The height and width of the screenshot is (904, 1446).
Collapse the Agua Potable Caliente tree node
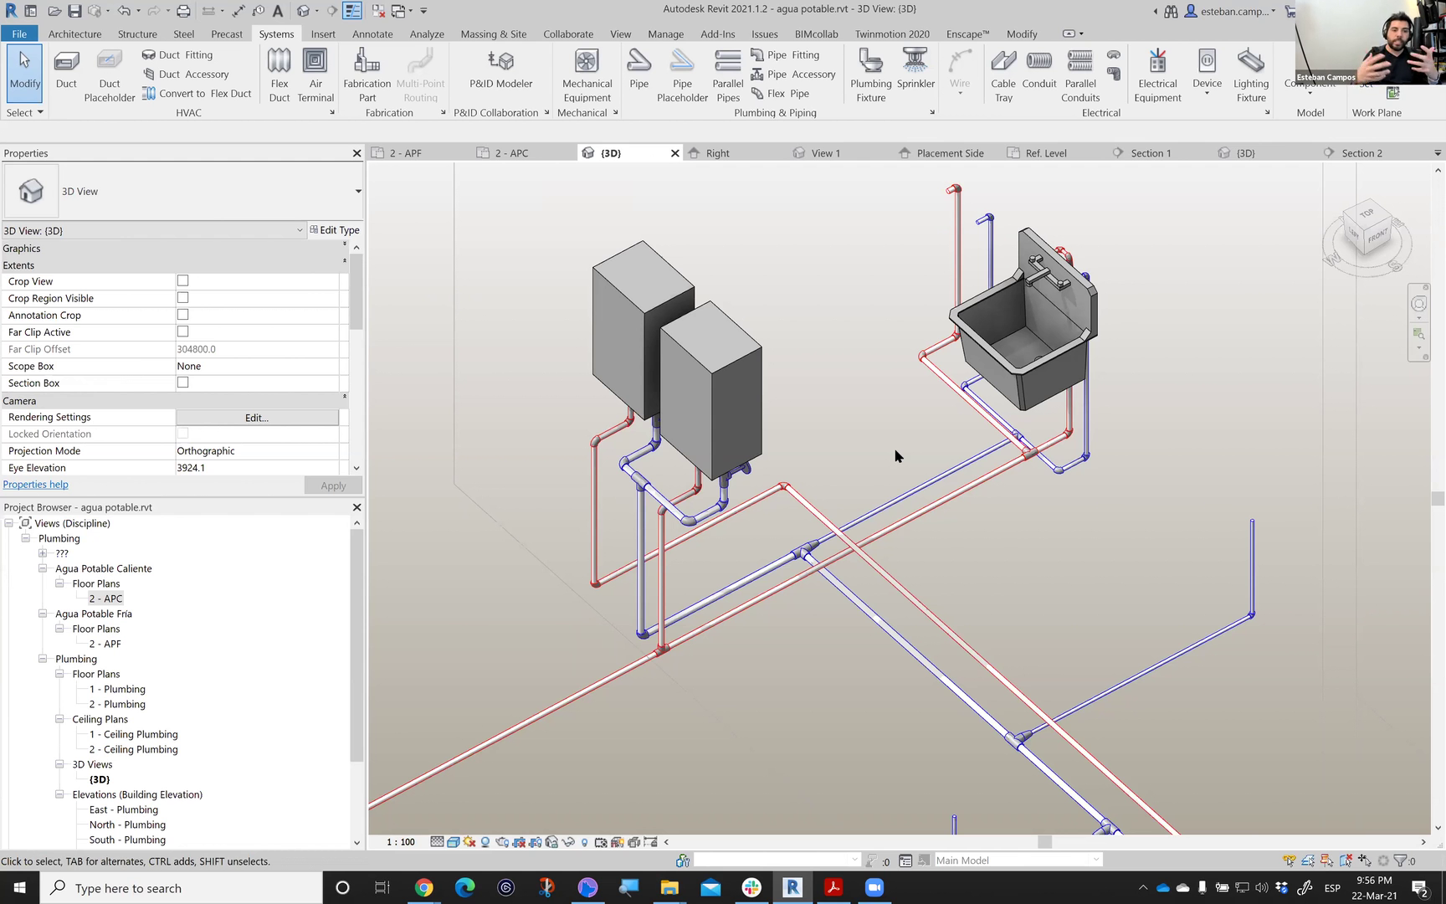(x=43, y=568)
